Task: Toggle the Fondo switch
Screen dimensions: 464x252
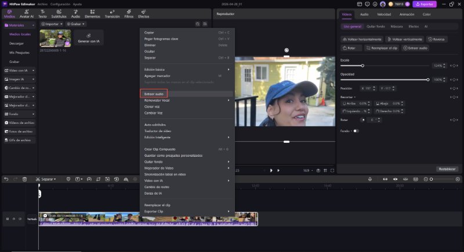Action: (x=356, y=131)
